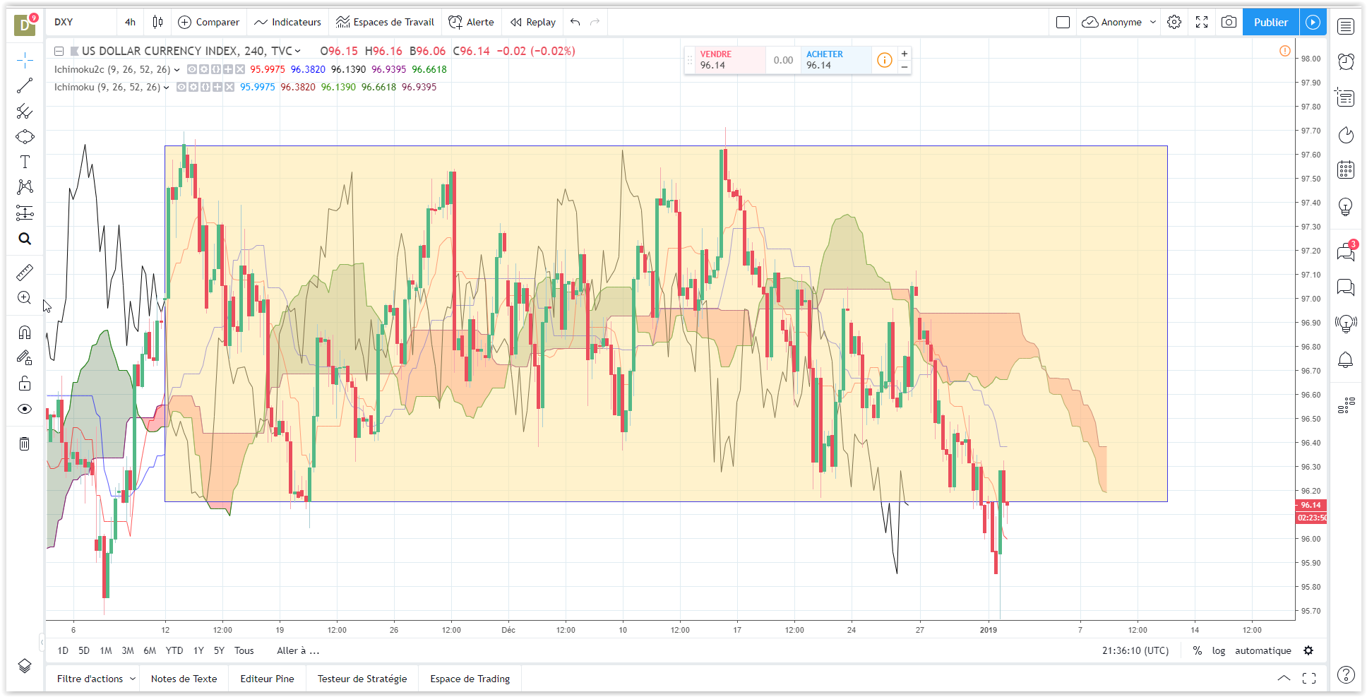
Task: Open the ideas lightbulb panel
Action: (x=1346, y=207)
